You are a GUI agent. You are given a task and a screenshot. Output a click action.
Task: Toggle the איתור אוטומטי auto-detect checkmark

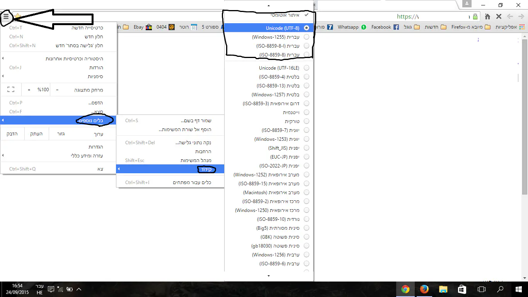point(306,15)
